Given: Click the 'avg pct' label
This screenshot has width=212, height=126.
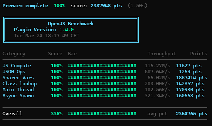Looking at the screenshot, I should point(157,114).
